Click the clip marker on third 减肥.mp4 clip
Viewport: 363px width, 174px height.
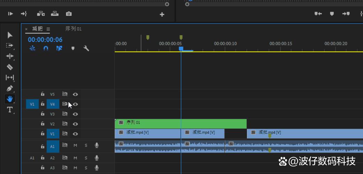270,136
